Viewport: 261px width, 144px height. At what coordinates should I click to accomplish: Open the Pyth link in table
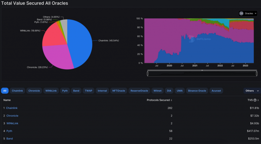(x=9, y=131)
